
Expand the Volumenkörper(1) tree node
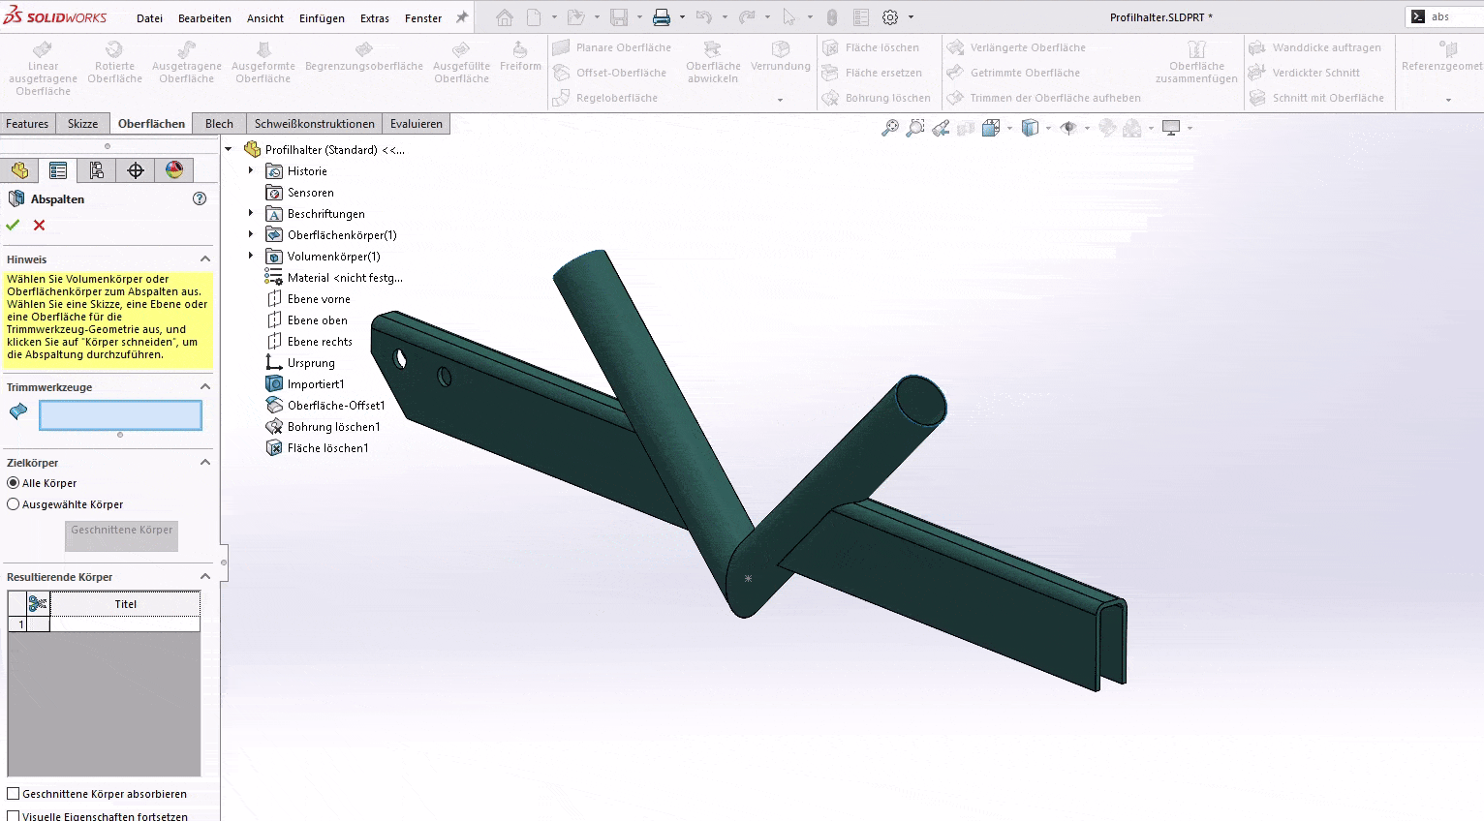pos(251,257)
